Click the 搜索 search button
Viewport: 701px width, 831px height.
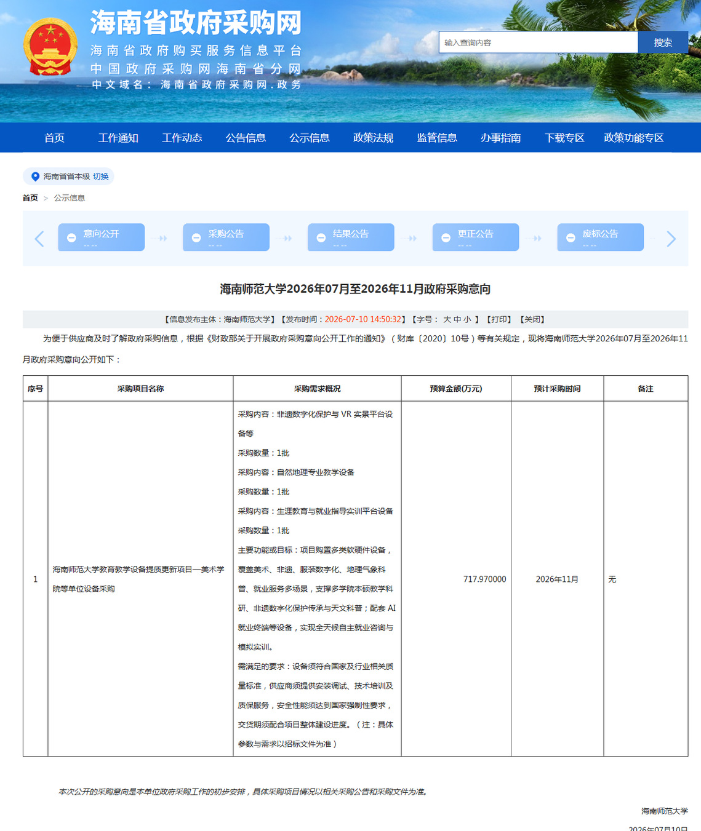[x=663, y=42]
